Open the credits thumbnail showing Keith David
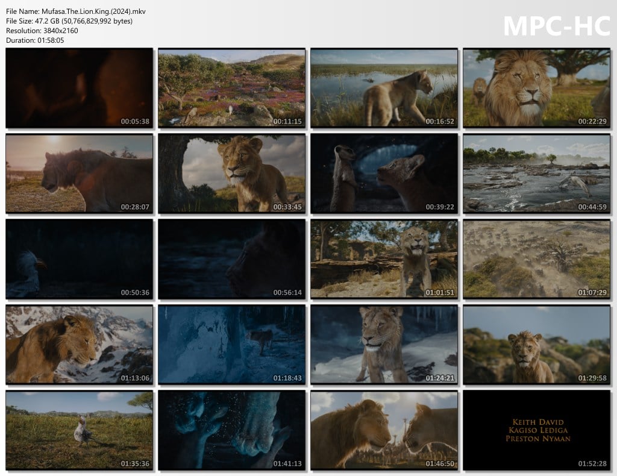The image size is (617, 476). pyautogui.click(x=537, y=430)
